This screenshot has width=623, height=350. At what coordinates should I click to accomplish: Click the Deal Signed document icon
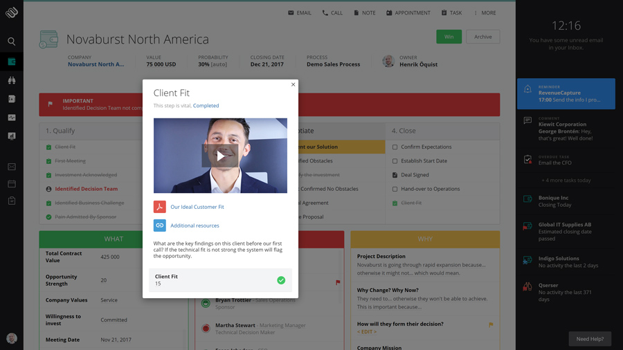coord(395,175)
